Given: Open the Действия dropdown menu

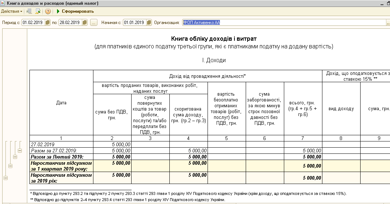Looking at the screenshot, I should (x=11, y=11).
